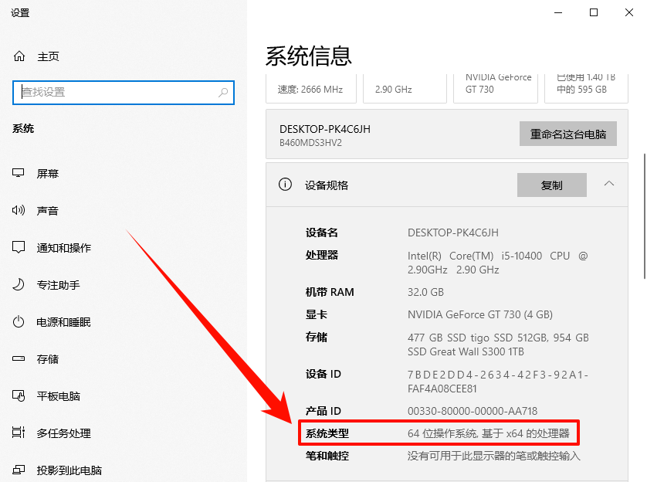Click the device ID value 7BDE2DD4

coord(498,382)
